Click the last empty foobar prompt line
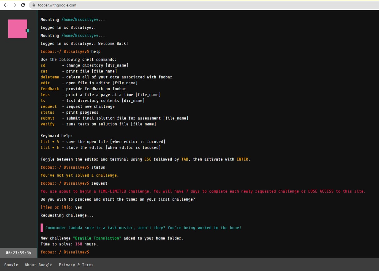 tap(65, 252)
